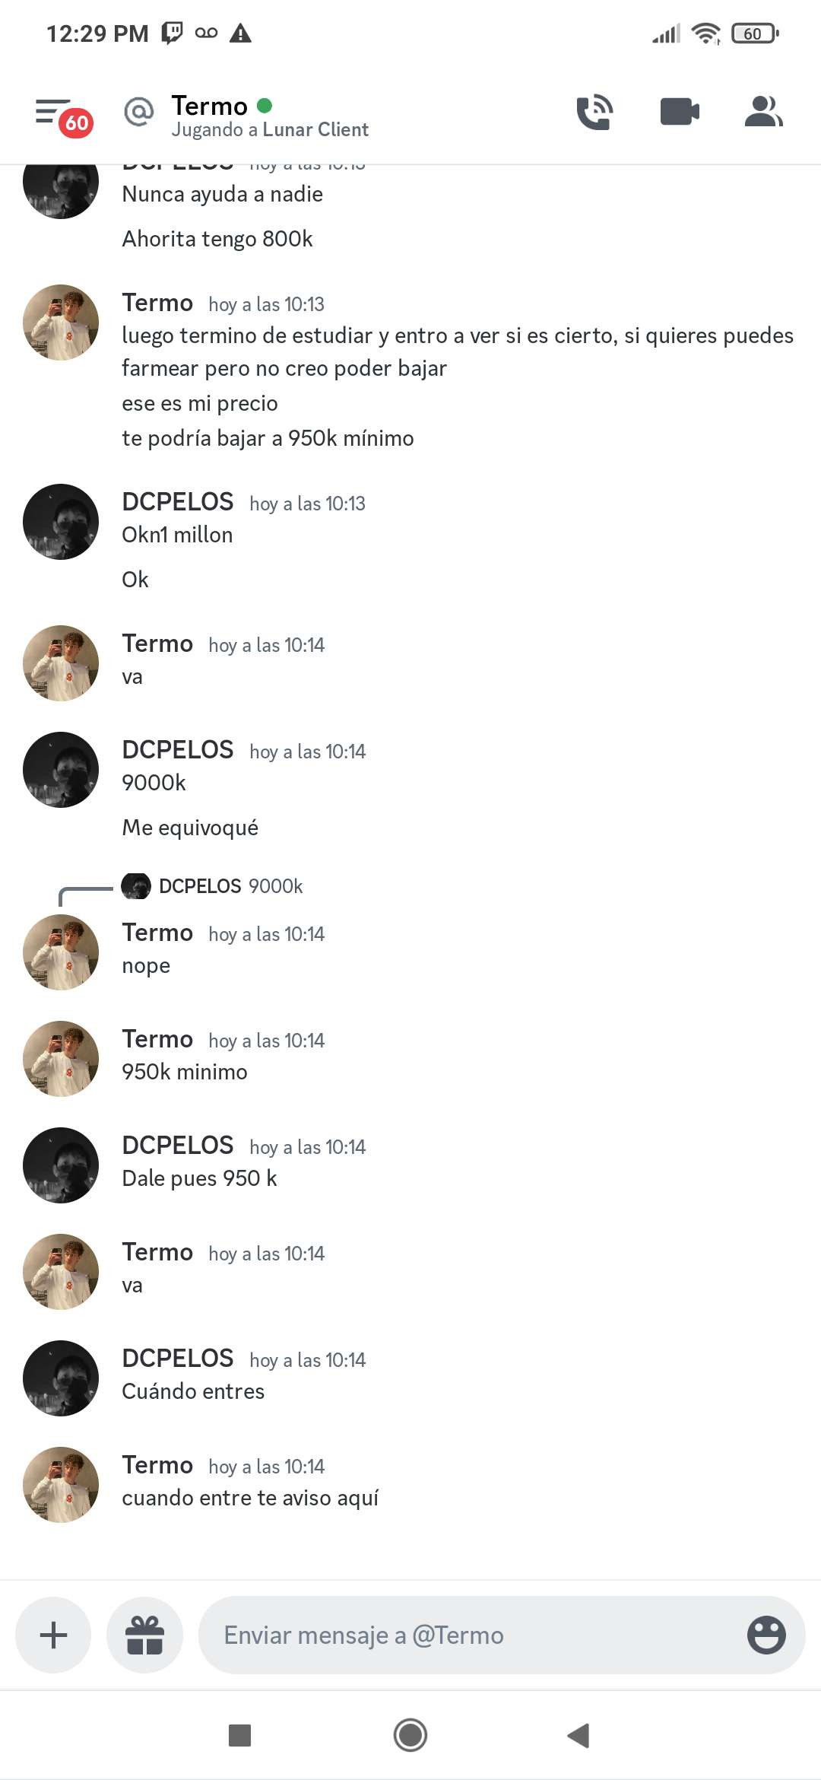Open DCPELOS avatar beside 'Dale pues 950 k'
Viewport: 821px width, 1780px height.
pos(61,1165)
